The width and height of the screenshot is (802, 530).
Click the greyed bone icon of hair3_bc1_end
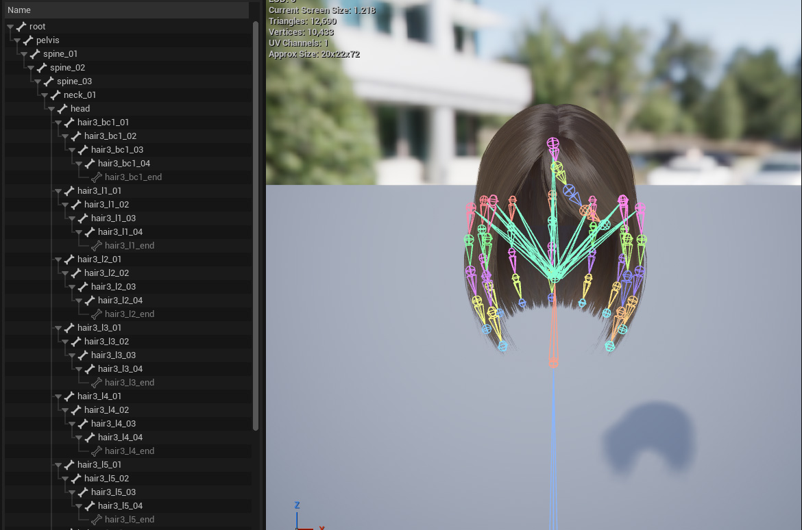(x=96, y=177)
